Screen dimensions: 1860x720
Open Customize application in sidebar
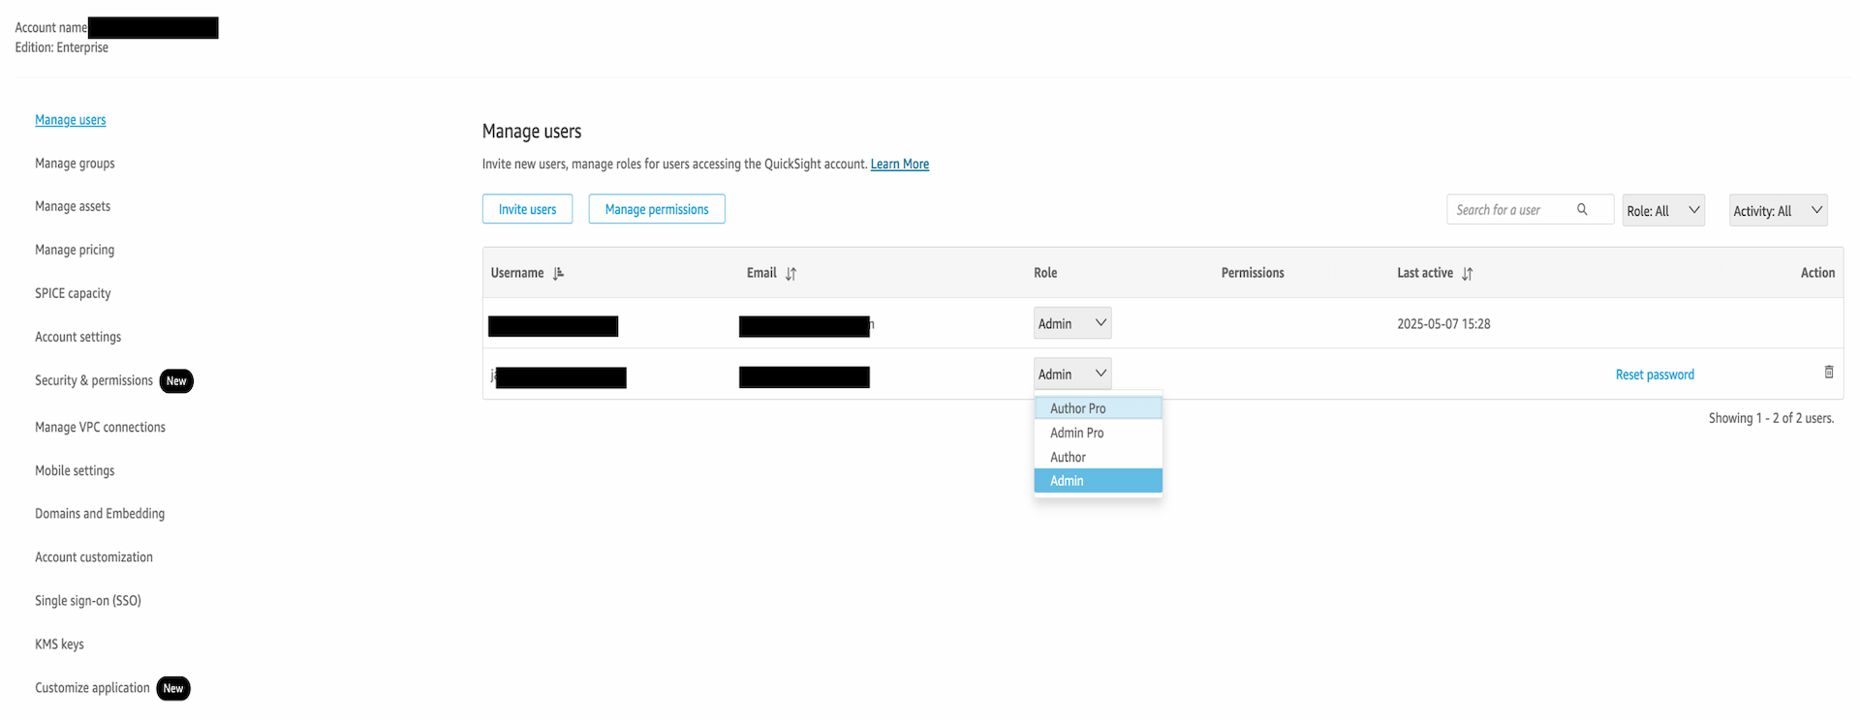pyautogui.click(x=92, y=688)
